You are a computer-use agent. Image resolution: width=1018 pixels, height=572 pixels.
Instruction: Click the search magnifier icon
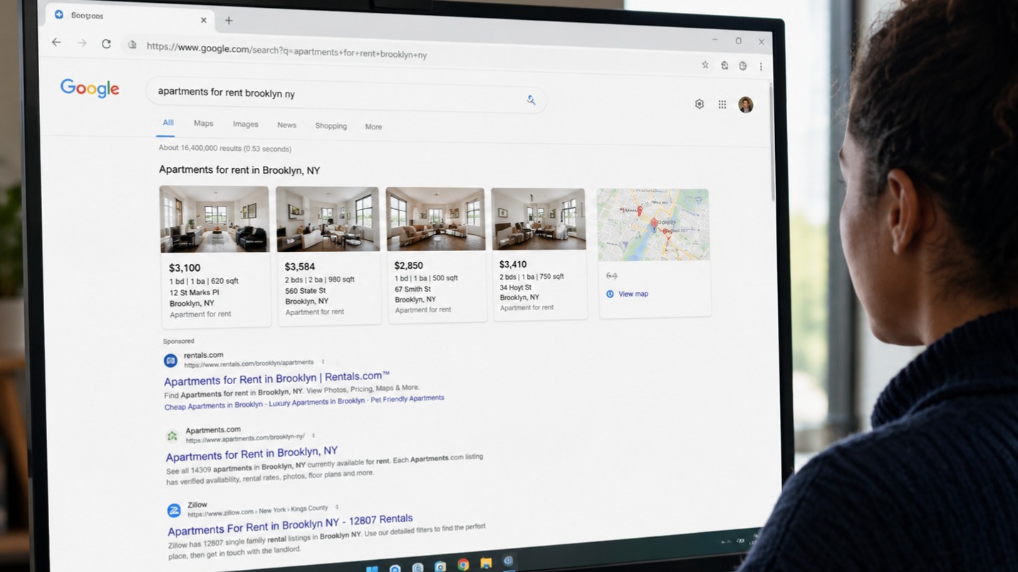point(531,100)
